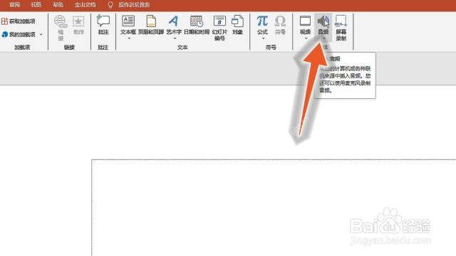Open the Help tab

pyautogui.click(x=58, y=5)
